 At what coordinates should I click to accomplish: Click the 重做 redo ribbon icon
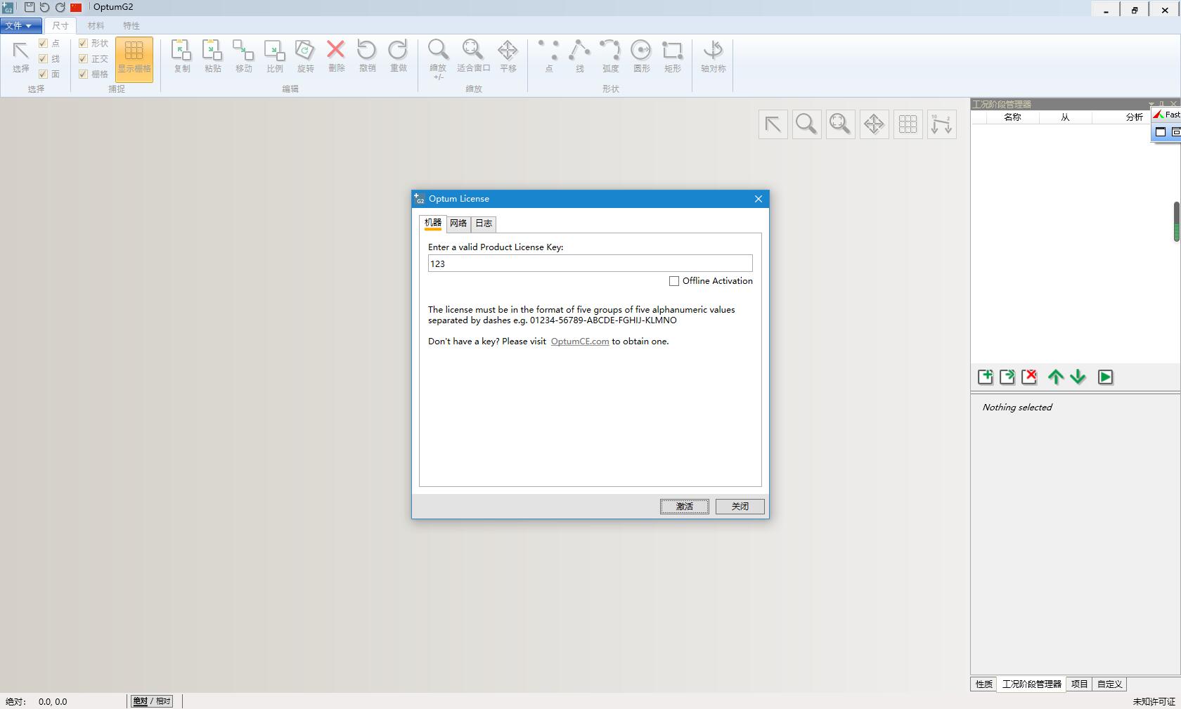pyautogui.click(x=398, y=56)
